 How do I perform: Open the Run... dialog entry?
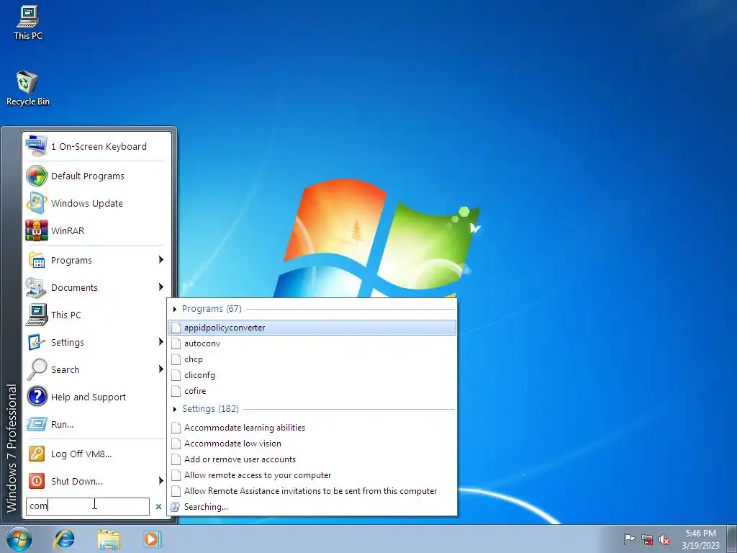96,424
